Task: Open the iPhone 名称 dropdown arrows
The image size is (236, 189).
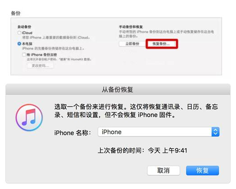Action: pos(215,132)
